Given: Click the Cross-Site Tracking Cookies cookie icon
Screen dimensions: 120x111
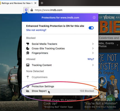Looking at the screenshot, I should point(28,48).
